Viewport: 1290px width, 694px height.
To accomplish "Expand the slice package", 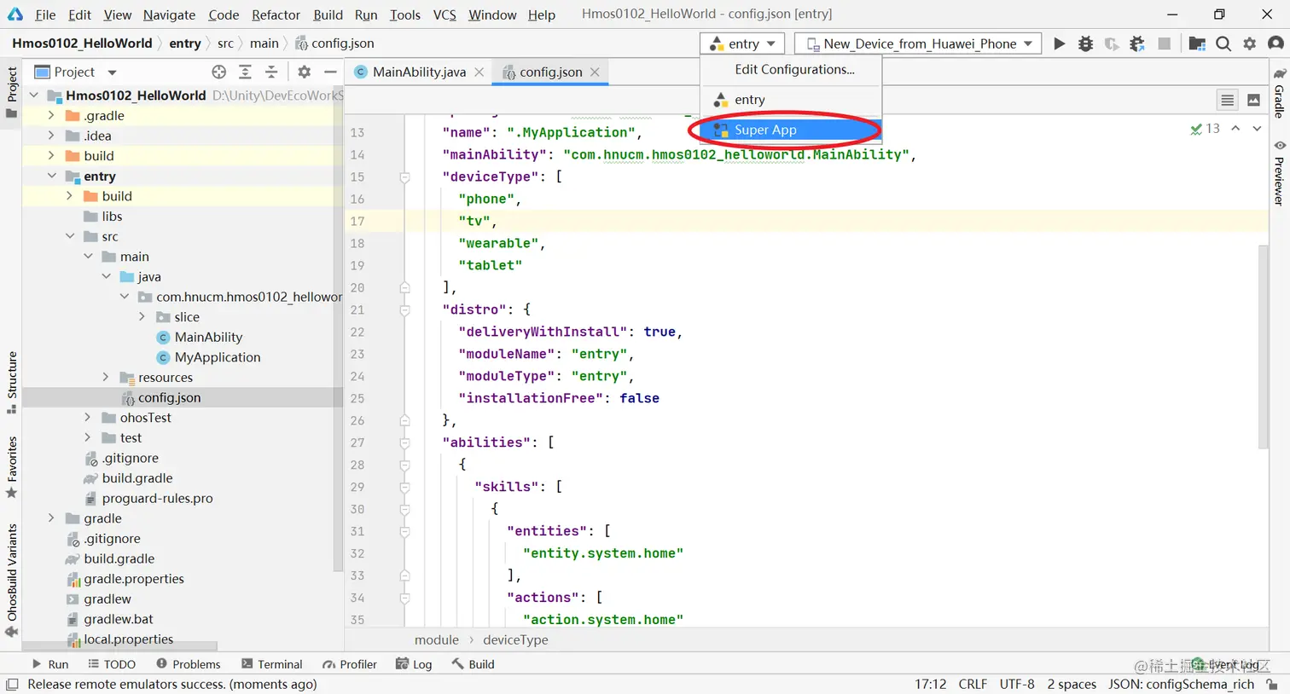I will point(142,316).
